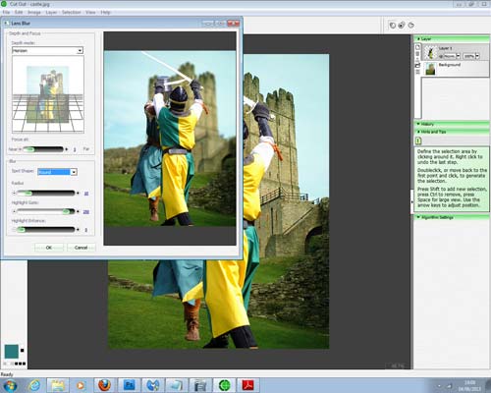Screen dimensions: 491x393
Task: Open the Image menu
Action: pyautogui.click(x=34, y=12)
